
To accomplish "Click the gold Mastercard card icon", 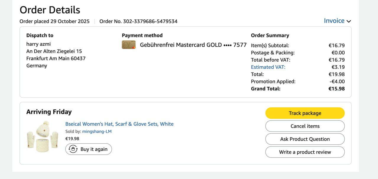I will (129, 45).
